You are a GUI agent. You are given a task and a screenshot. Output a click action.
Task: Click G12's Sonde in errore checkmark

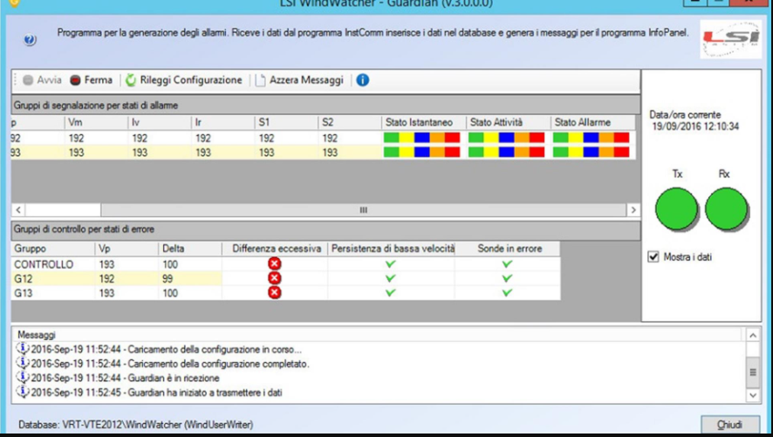507,278
